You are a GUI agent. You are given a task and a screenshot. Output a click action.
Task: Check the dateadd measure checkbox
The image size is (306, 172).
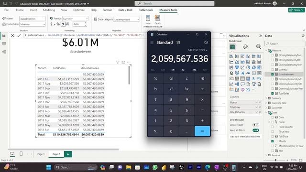coord(273,69)
